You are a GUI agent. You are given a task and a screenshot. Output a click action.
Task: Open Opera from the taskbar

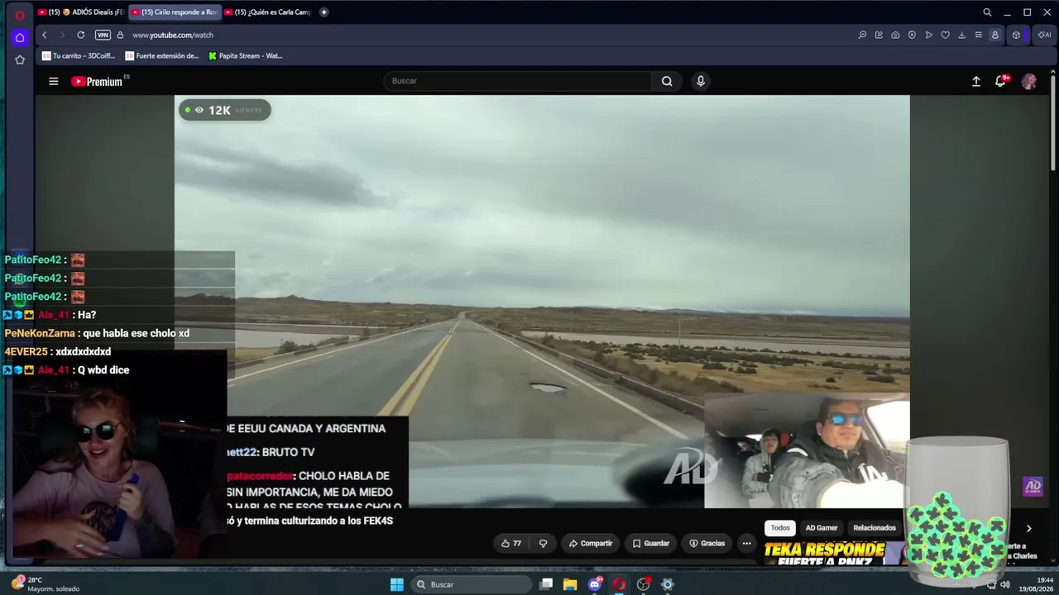(619, 585)
